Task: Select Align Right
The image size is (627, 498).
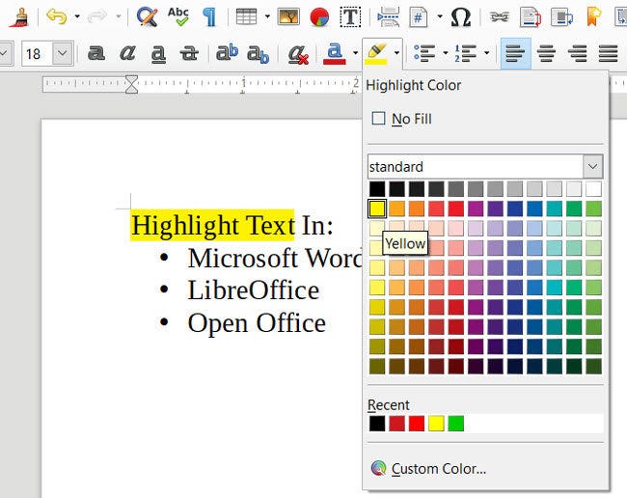Action: [x=578, y=53]
